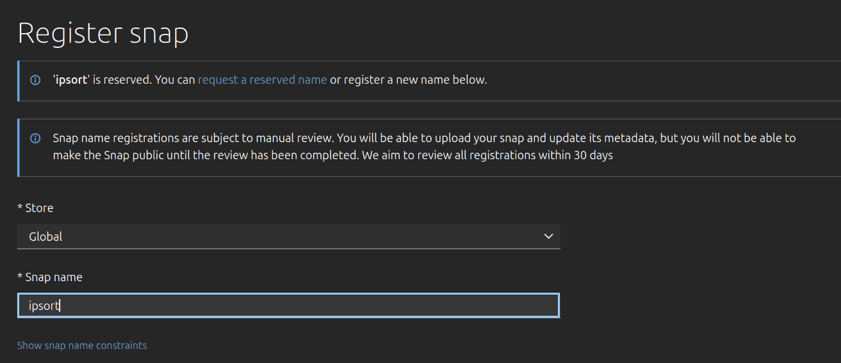Click empty area right of Snap name text

click(x=384, y=305)
